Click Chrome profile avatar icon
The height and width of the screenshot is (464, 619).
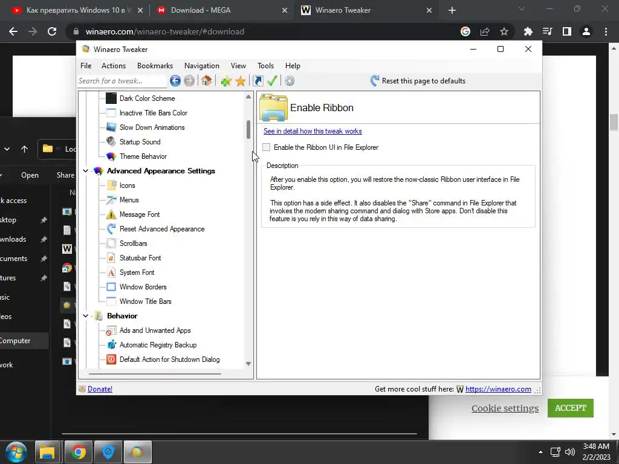point(586,31)
